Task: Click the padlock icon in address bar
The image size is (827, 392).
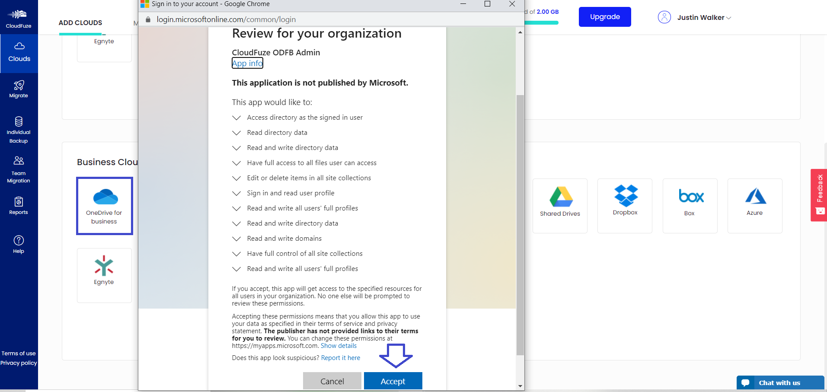Action: click(x=148, y=19)
